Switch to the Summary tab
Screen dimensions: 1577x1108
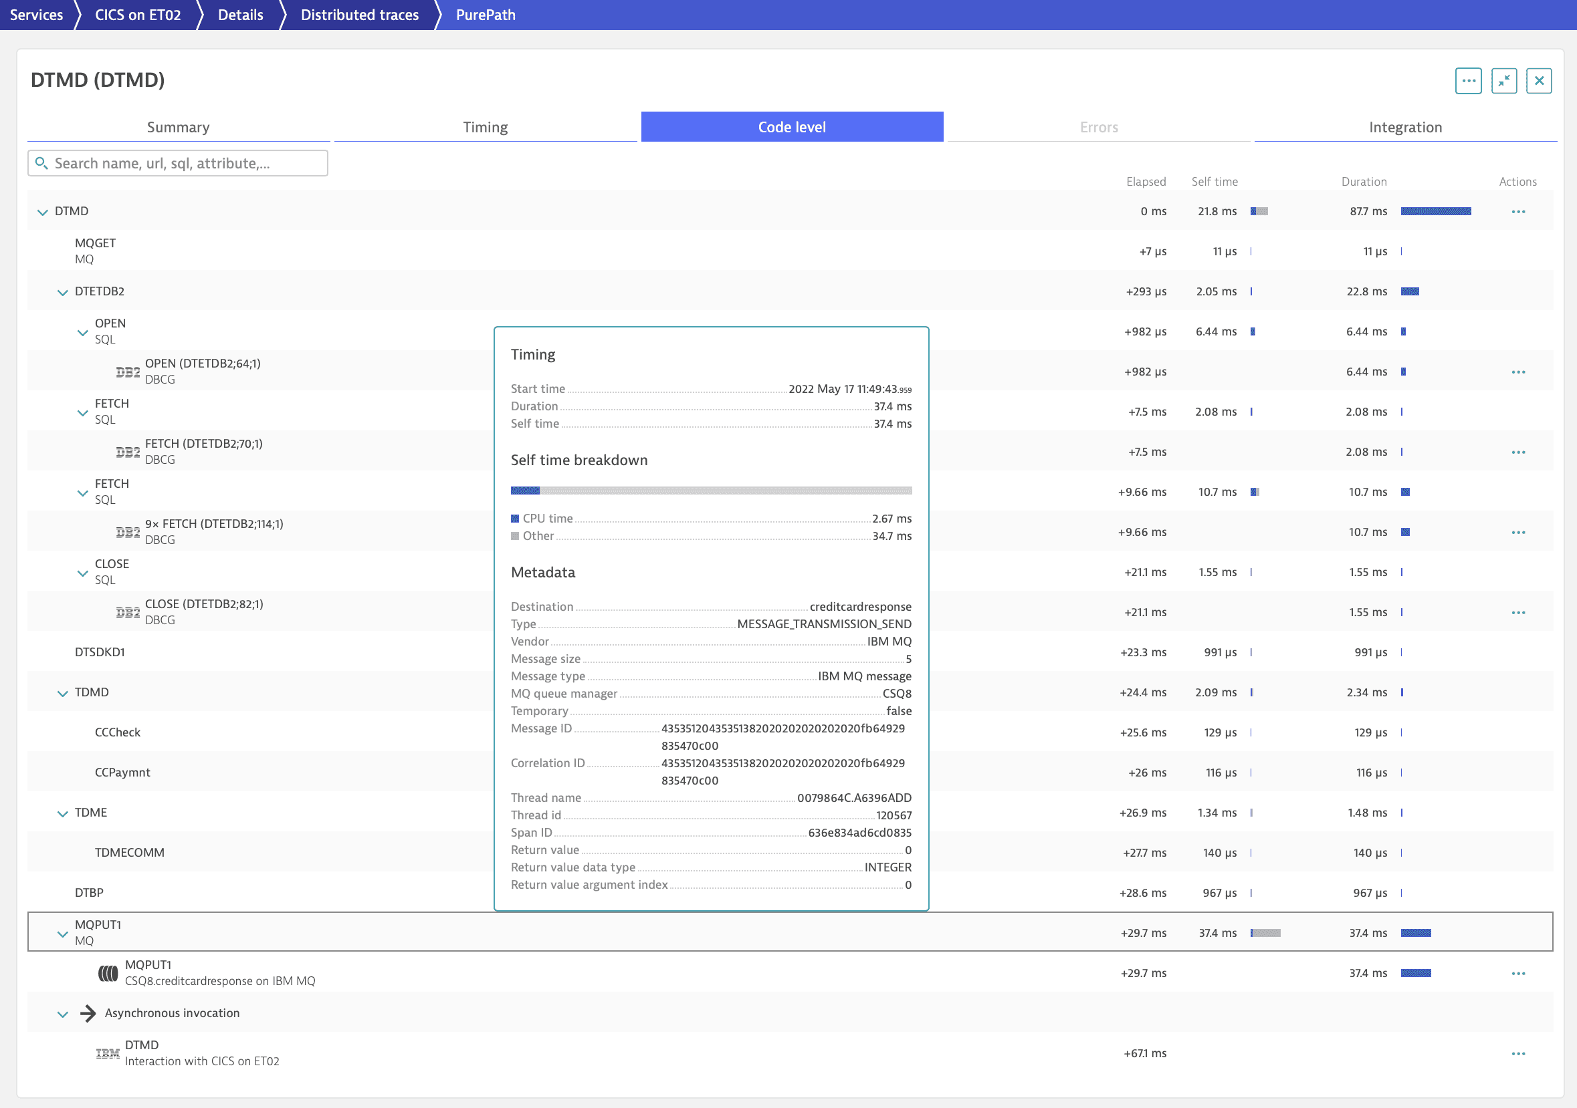point(179,127)
